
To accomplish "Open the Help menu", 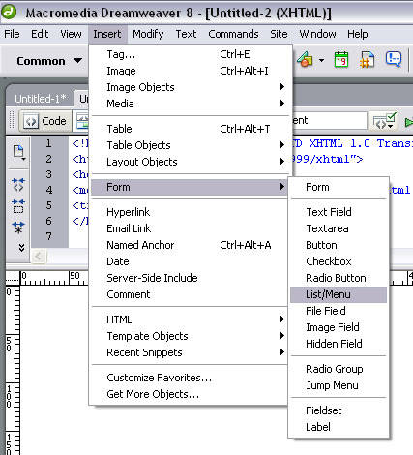I will pos(358,34).
